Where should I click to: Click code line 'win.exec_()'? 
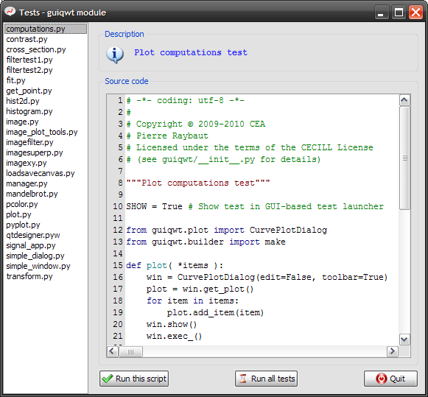pyautogui.click(x=174, y=336)
